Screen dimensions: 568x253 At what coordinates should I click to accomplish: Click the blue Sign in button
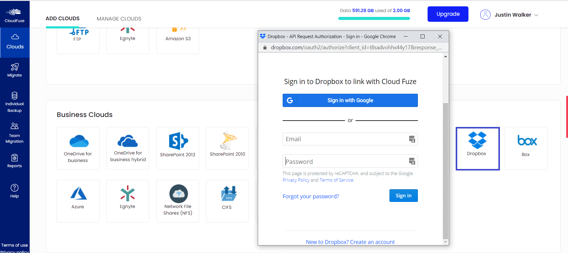[403, 196]
